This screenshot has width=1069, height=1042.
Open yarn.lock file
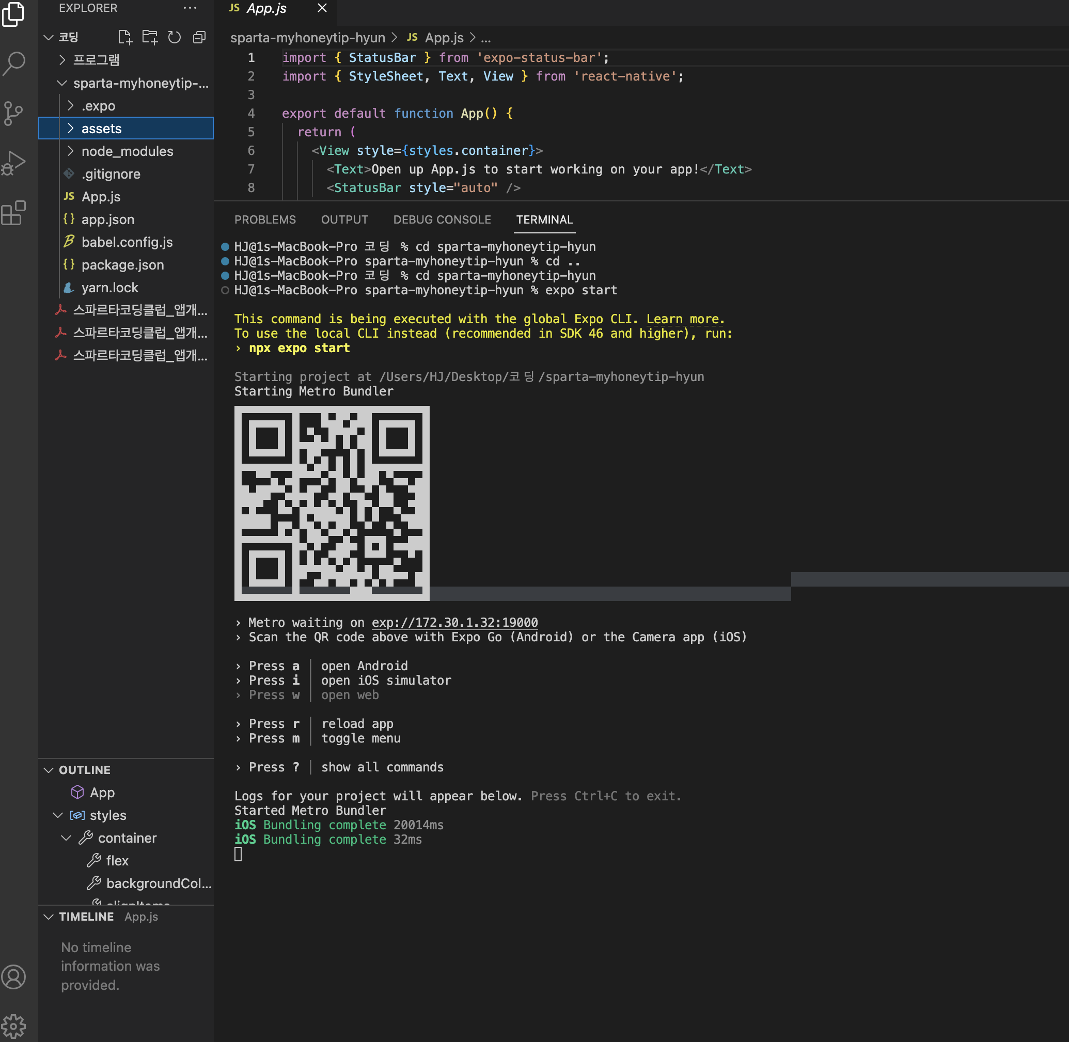pos(126,287)
